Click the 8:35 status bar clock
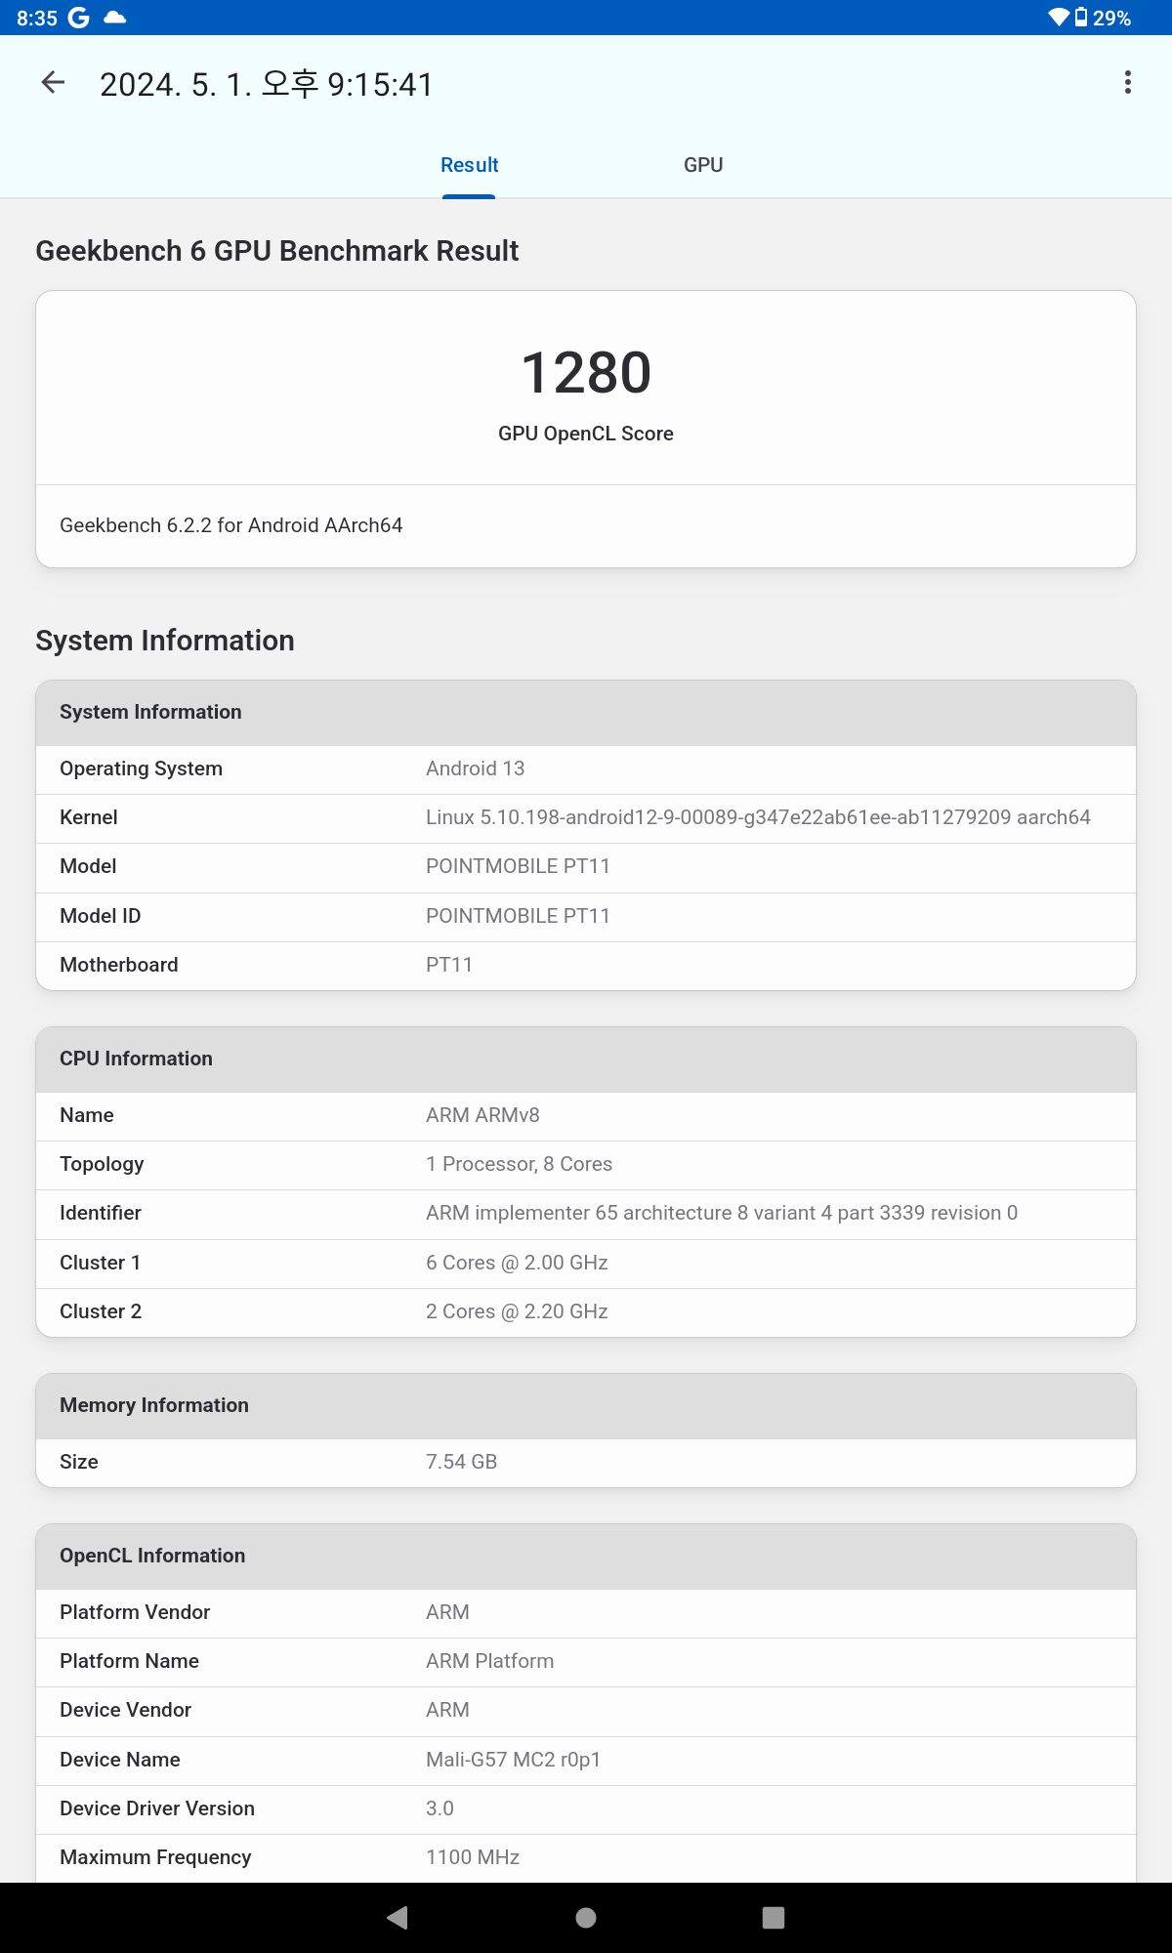Screen dimensions: 1172x1953 click(37, 19)
